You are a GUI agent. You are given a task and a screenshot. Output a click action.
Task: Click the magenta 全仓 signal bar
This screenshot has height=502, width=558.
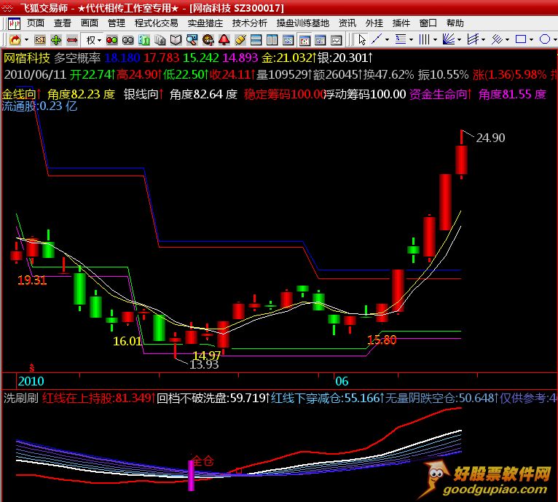192,474
